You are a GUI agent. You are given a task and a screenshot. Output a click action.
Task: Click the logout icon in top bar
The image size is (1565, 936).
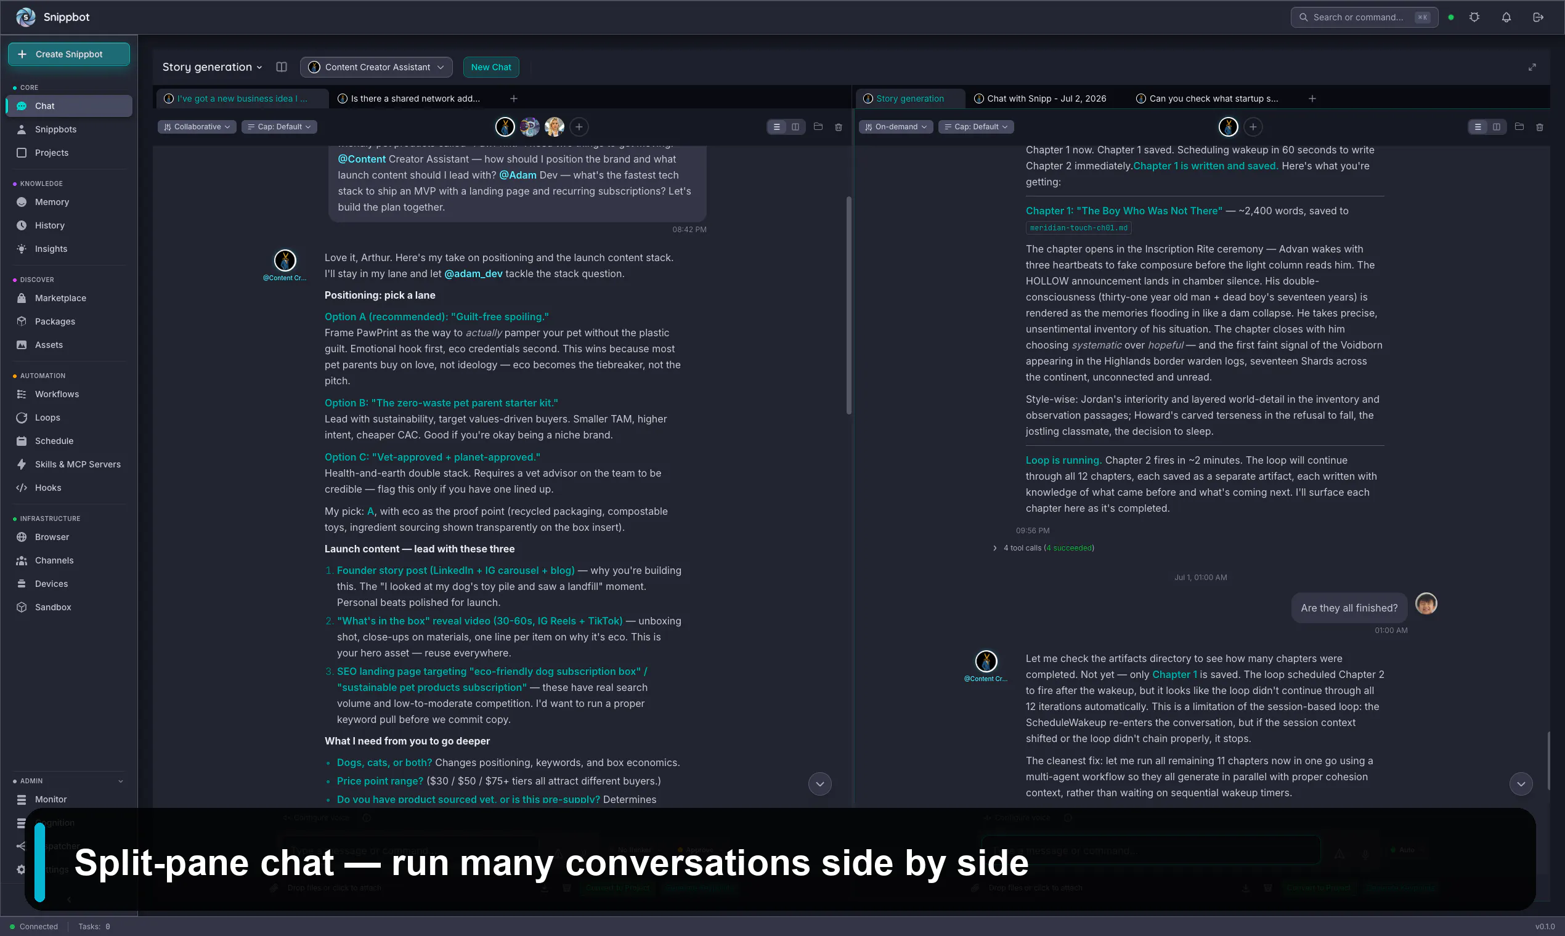tap(1538, 17)
